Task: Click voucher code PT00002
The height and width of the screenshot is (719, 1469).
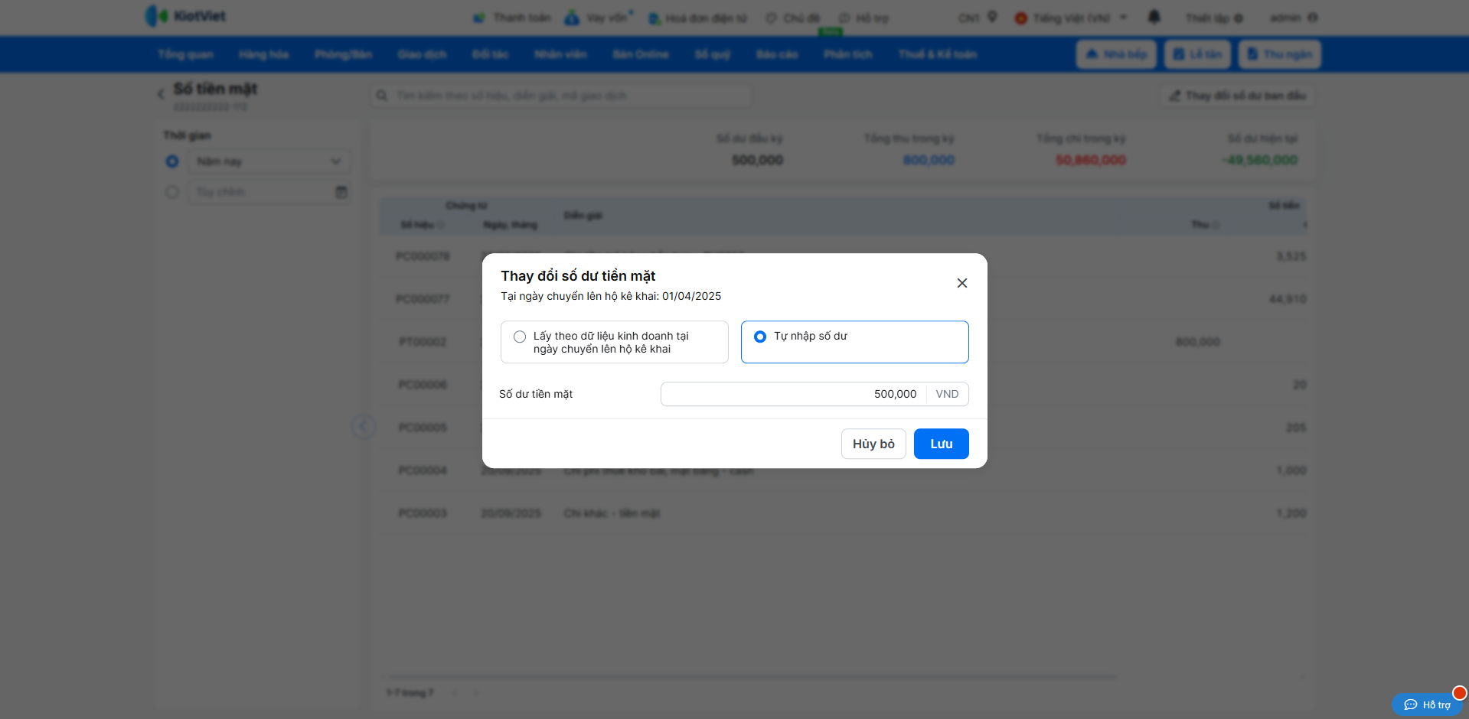Action: coord(423,342)
